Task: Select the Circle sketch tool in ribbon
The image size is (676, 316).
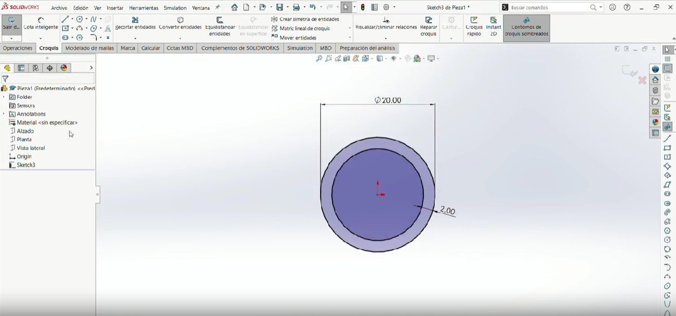Action: click(79, 19)
